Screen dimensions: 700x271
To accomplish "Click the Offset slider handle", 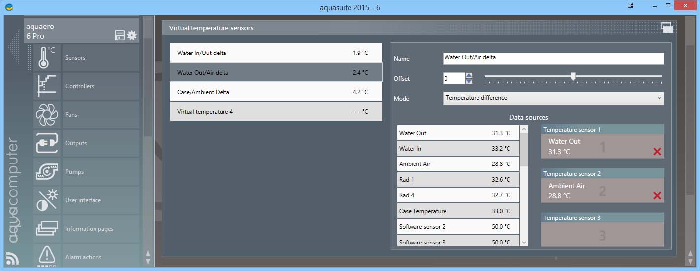I will (x=573, y=76).
